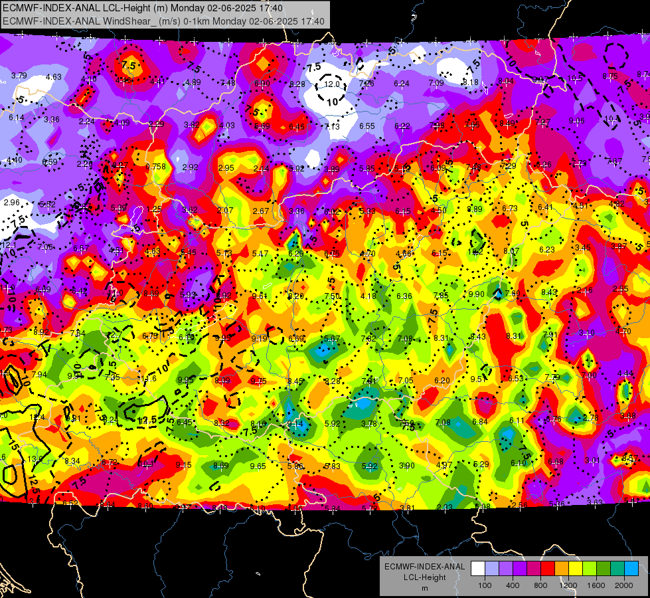This screenshot has height=598, width=650.
Task: Click the 7.94 value on map
Action: pos(39,375)
